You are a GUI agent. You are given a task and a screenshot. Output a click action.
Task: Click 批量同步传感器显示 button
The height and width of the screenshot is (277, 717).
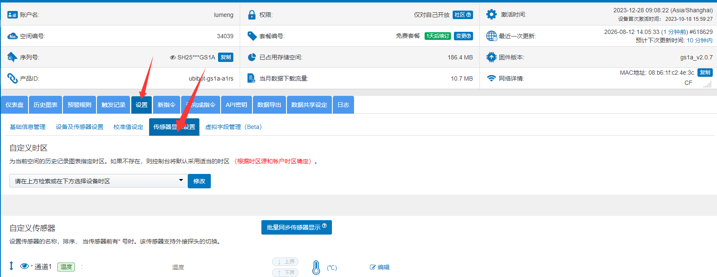[x=297, y=227]
